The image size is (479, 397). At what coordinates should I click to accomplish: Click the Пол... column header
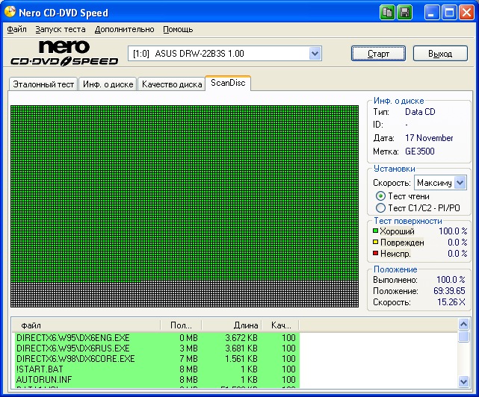[x=181, y=325]
